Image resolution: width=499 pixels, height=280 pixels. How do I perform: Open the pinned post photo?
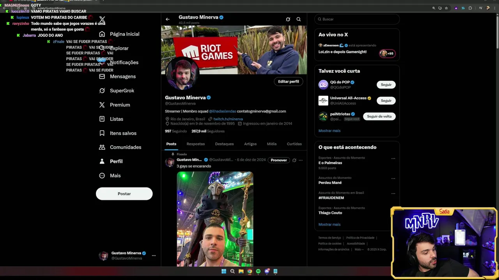pos(215,219)
